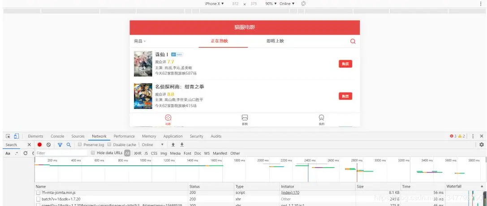This screenshot has width=487, height=206.
Task: Open the DevTools three-dot customize menu
Action: tap(473, 136)
